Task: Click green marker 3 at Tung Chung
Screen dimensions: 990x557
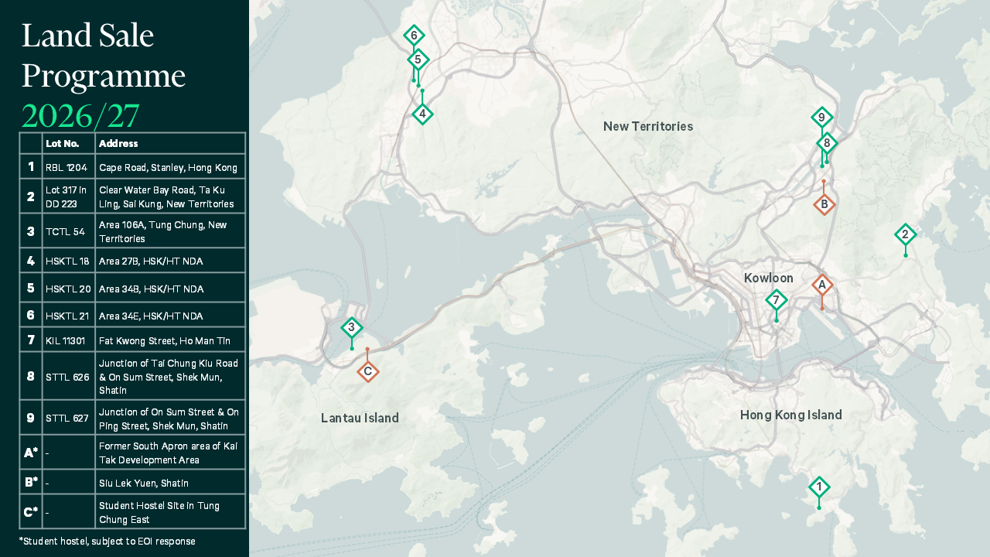Action: (352, 328)
